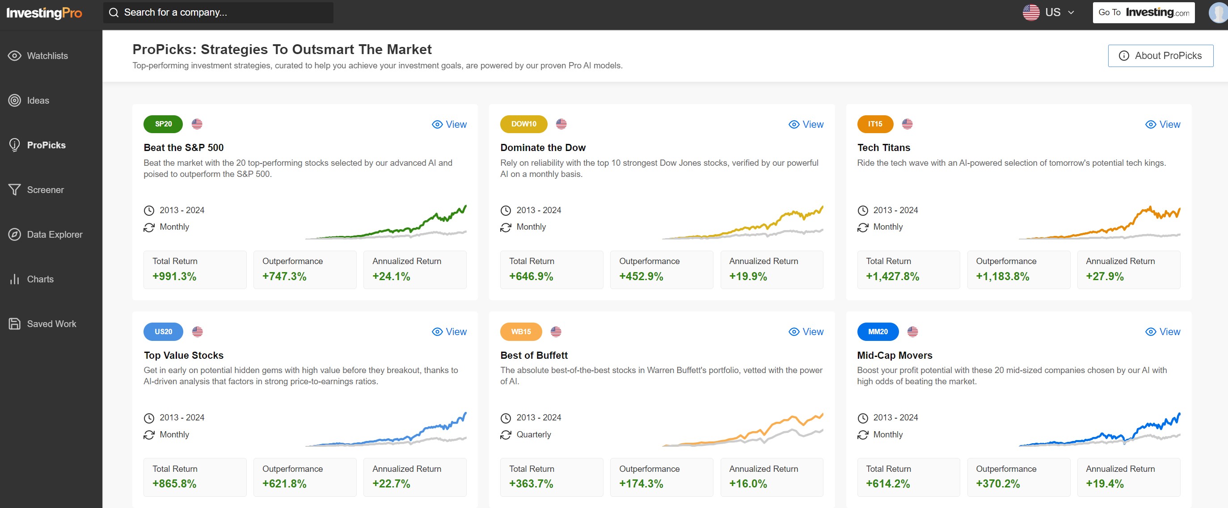Click Annualized Return +27.9% box
The height and width of the screenshot is (508, 1228).
coord(1129,270)
